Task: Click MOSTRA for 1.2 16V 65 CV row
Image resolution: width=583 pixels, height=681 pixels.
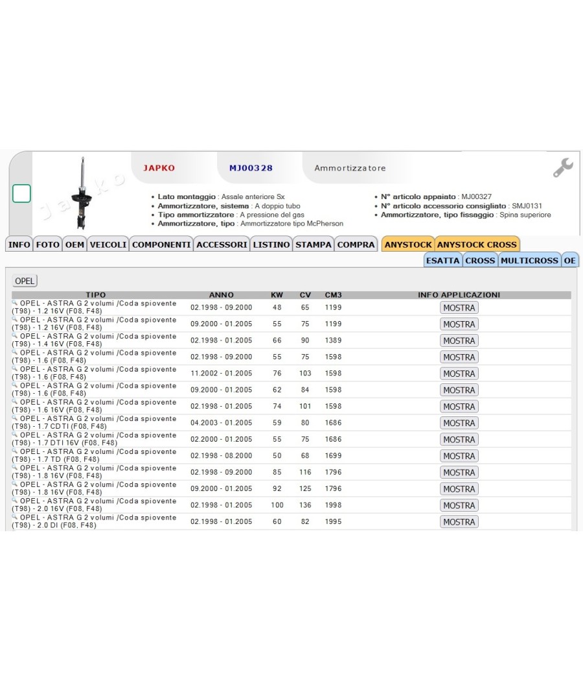Action: pyautogui.click(x=459, y=307)
